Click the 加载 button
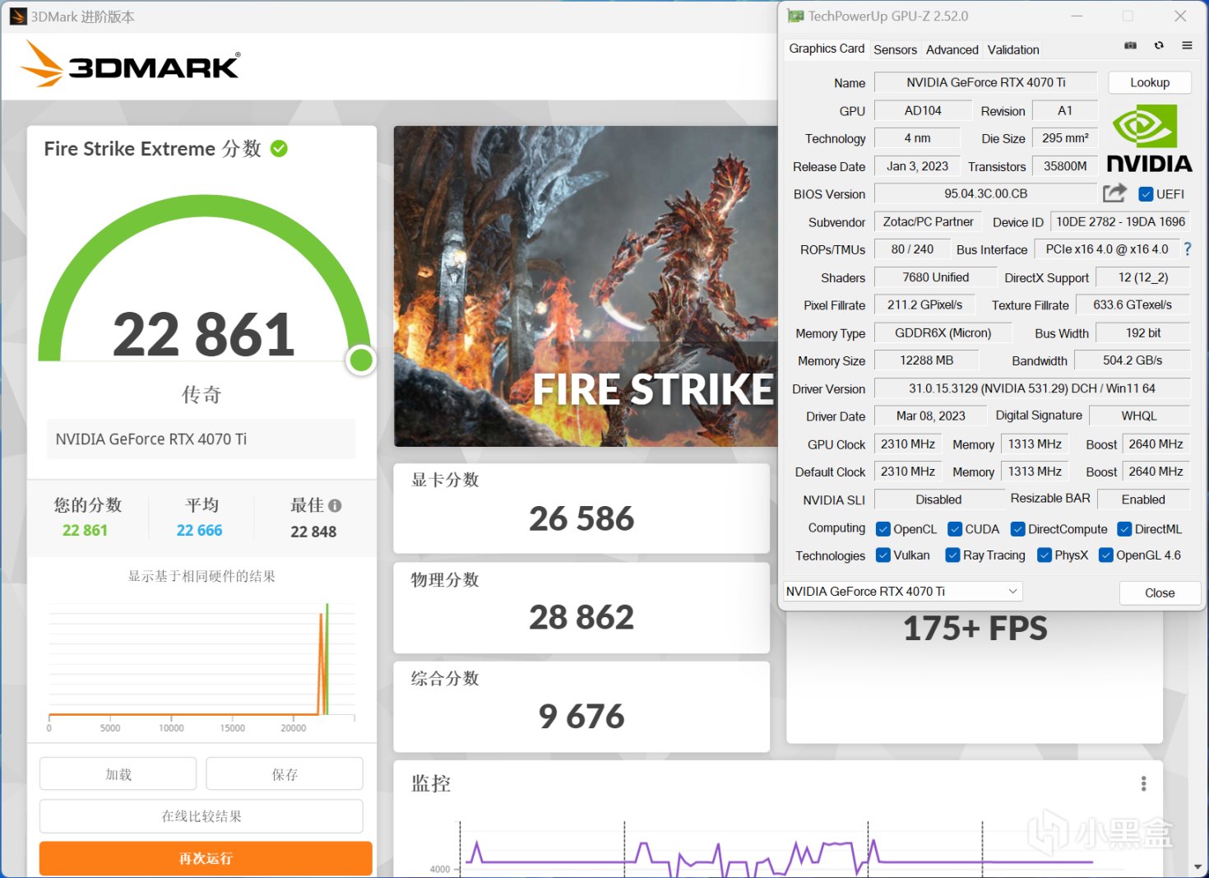 [118, 774]
